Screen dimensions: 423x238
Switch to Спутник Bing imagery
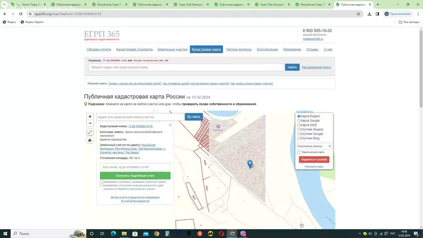coord(299,138)
